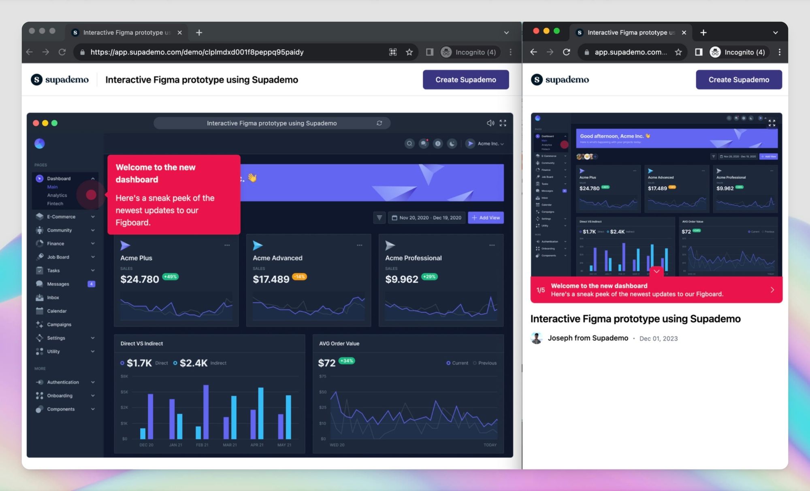Toggle dark mode with the moon icon
Viewport: 810px width, 491px height.
(x=452, y=144)
